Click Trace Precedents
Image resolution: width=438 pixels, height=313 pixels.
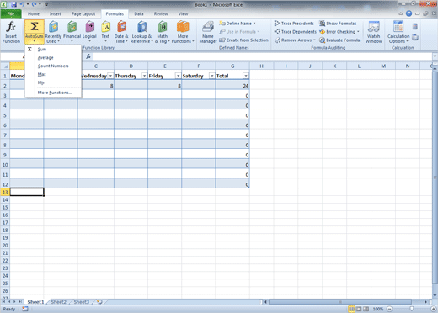[x=294, y=24]
